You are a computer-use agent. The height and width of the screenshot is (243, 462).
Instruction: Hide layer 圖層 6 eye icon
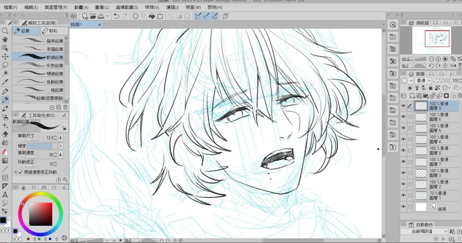point(404,117)
